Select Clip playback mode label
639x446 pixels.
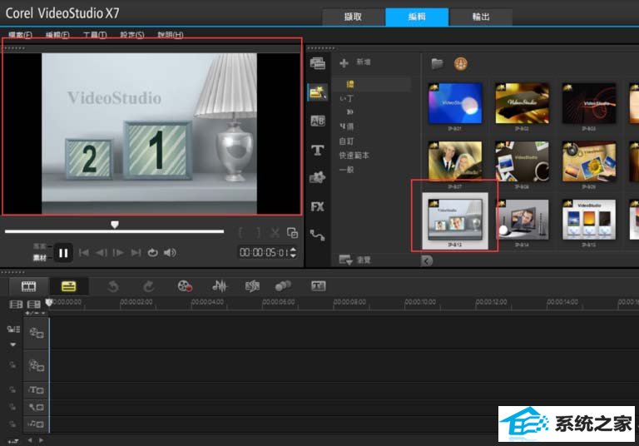40,258
